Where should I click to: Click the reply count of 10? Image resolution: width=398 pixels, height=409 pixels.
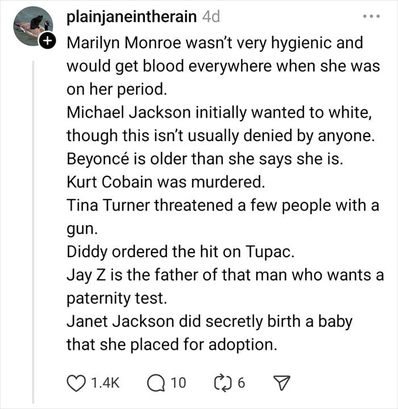178,383
